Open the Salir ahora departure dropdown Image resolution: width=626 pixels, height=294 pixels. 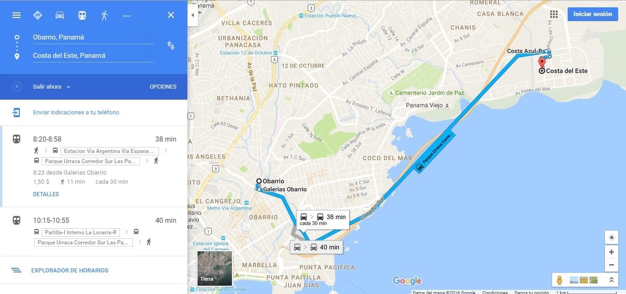point(51,87)
